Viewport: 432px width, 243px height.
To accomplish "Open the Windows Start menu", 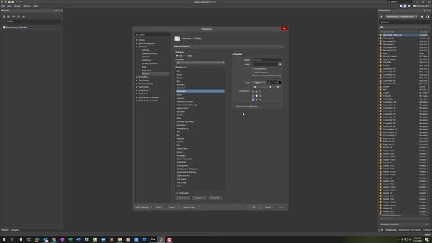I will (4, 240).
